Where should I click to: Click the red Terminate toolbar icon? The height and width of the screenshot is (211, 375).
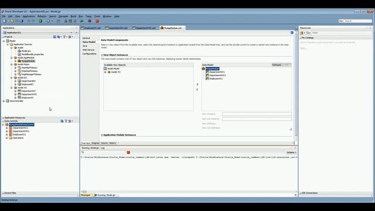click(x=97, y=21)
